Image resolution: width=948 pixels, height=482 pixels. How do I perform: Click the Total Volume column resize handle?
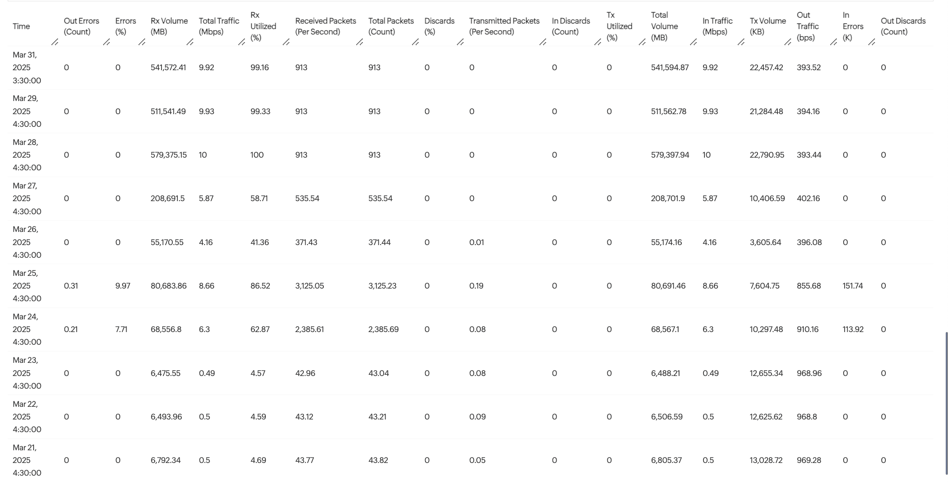point(693,42)
